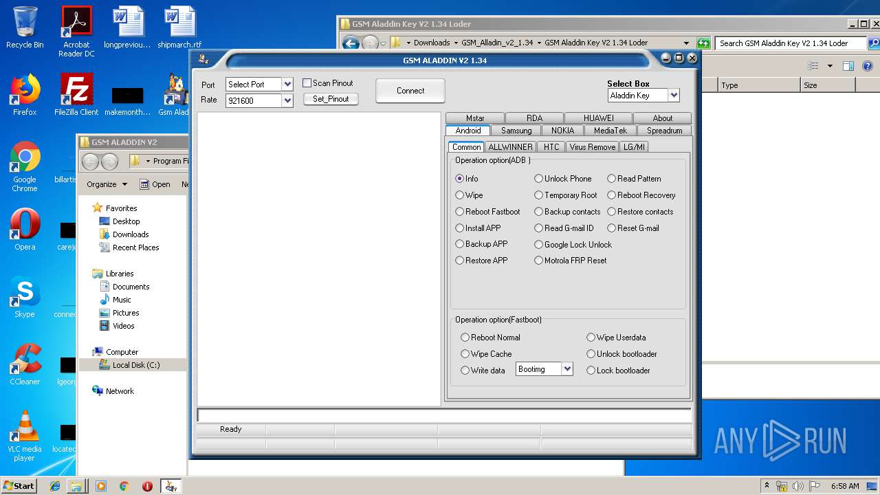Open view options dropdown arrow in Loder window
The width and height of the screenshot is (880, 495).
coord(830,66)
